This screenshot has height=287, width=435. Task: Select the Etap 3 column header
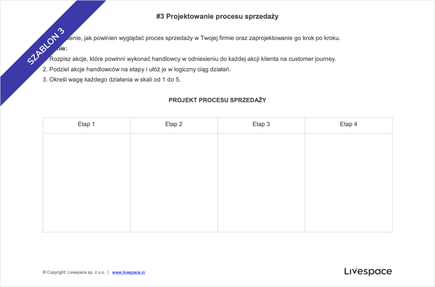(261, 124)
